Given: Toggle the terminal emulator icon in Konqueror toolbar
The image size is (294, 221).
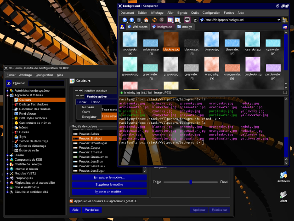Looking at the screenshot, I should pyautogui.click(x=187, y=20).
